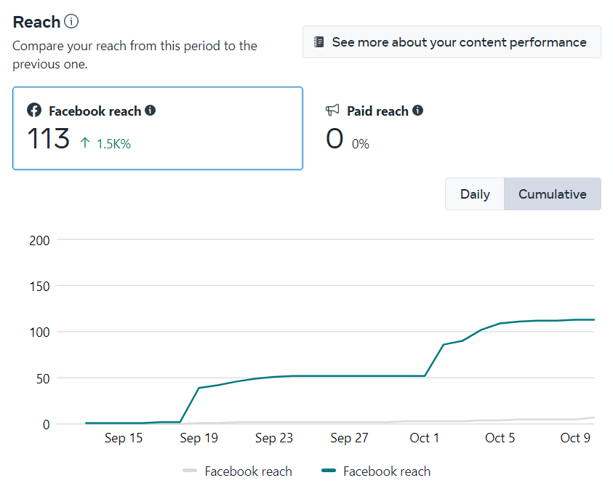
Task: Click the Oct 1 date label
Action: (425, 438)
